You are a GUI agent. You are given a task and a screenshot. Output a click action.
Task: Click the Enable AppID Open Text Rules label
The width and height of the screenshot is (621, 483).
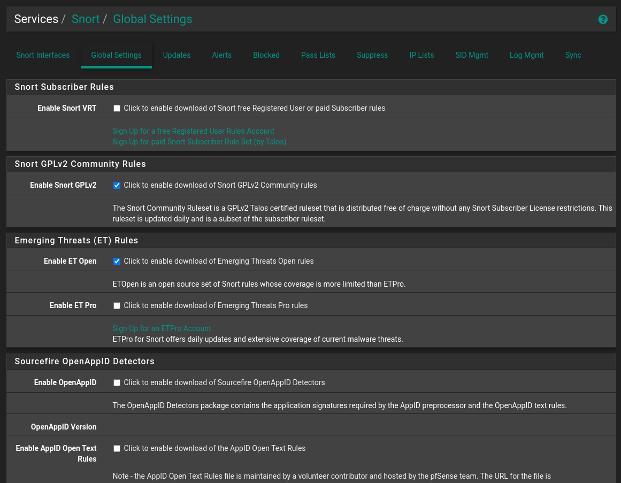coord(56,454)
